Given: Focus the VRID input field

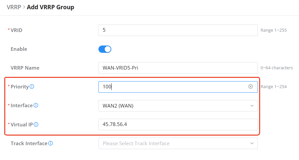Looking at the screenshot, I should (x=178, y=30).
